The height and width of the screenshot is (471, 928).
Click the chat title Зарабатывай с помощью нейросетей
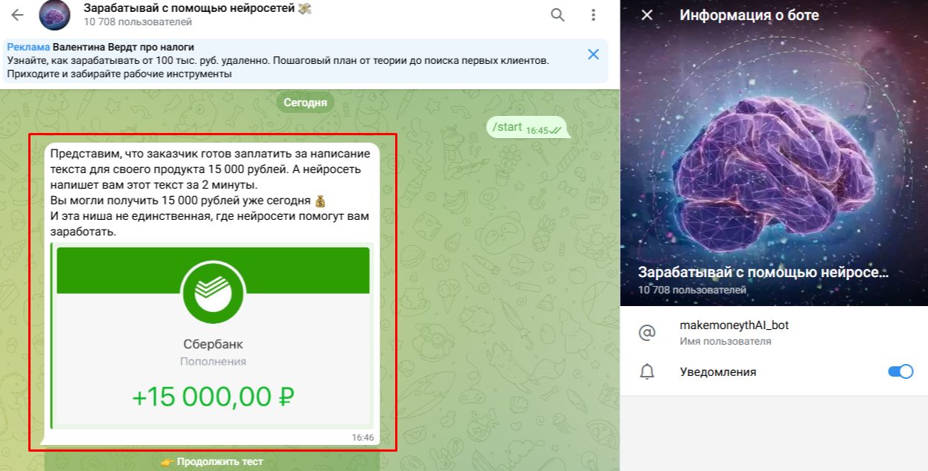tap(197, 8)
